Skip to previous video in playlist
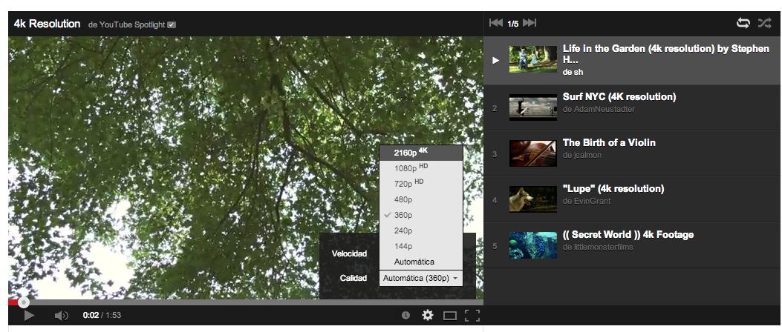This screenshot has width=782, height=332. pos(496,23)
